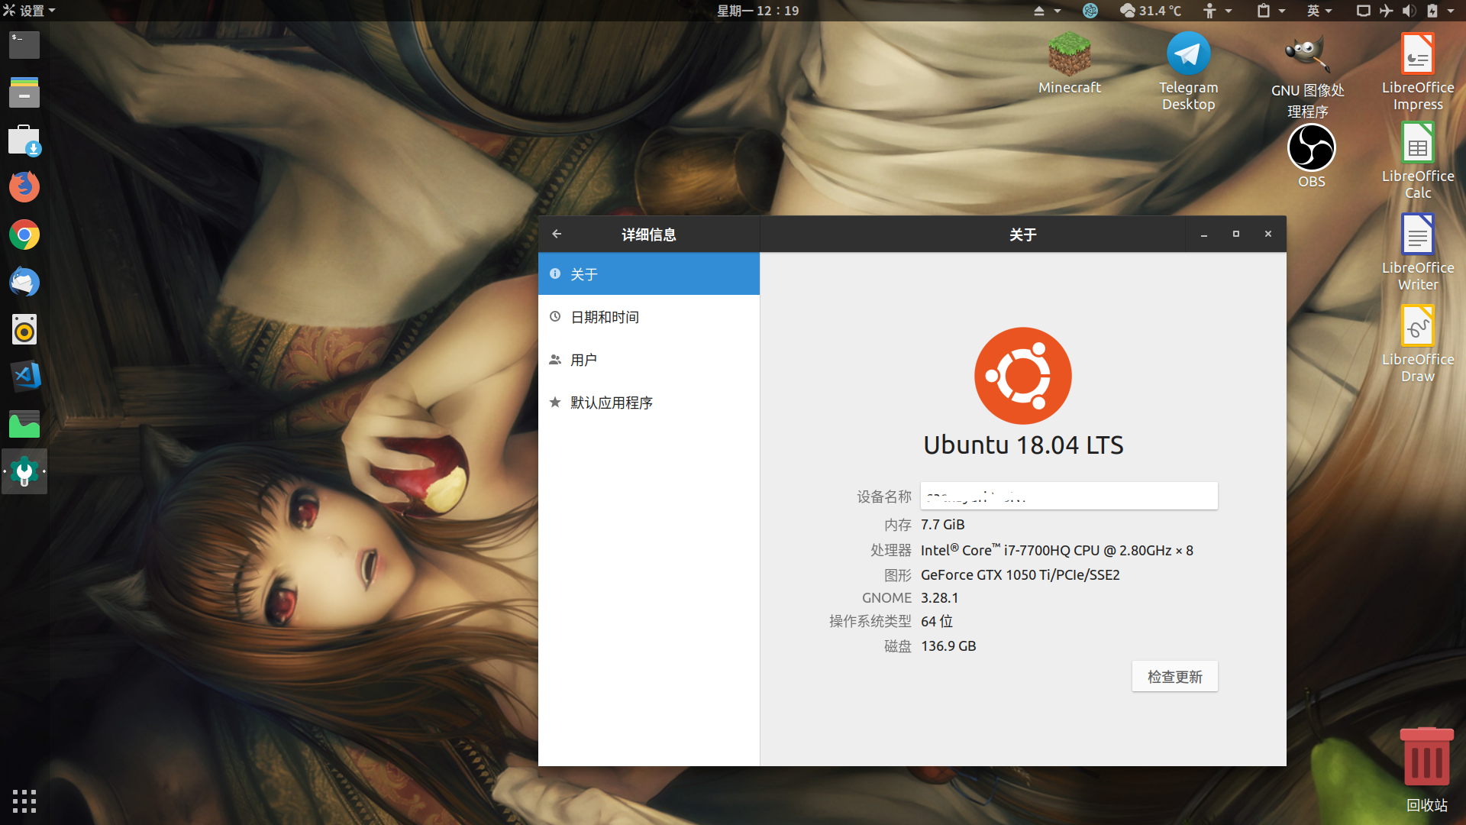Open GNU image program (GIMP) shortcut
The width and height of the screenshot is (1466, 825).
(1308, 76)
